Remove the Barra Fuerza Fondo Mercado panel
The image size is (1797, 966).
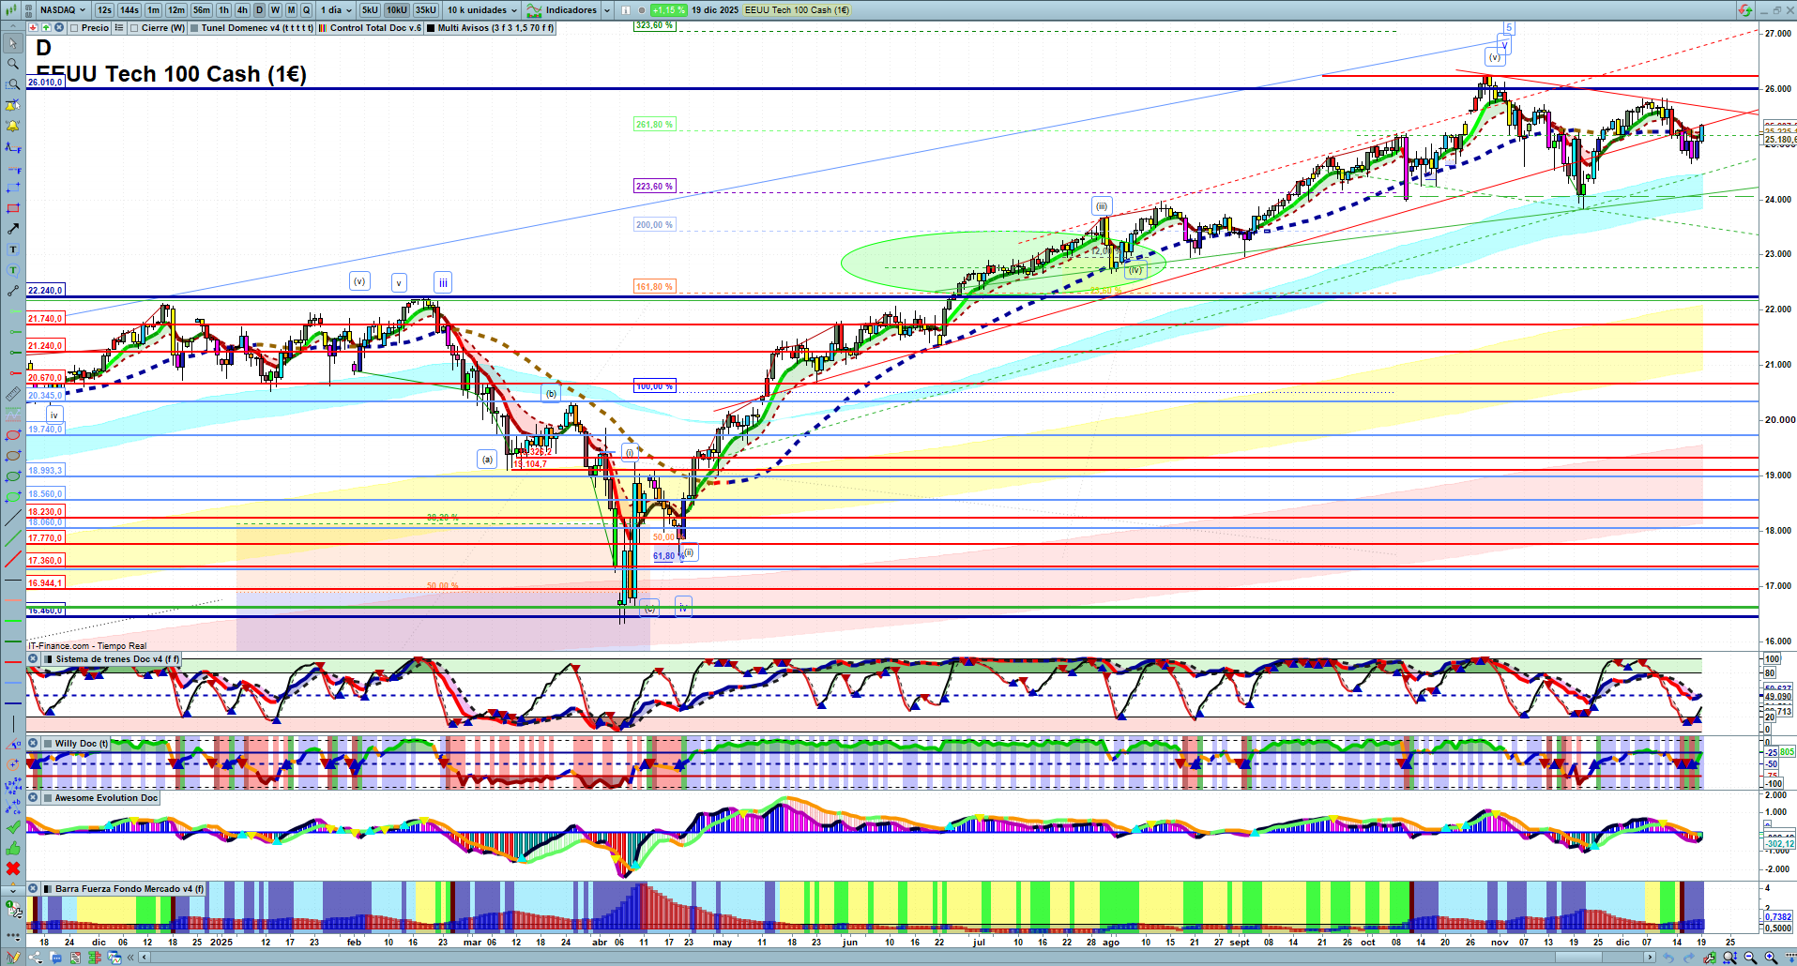coord(33,889)
